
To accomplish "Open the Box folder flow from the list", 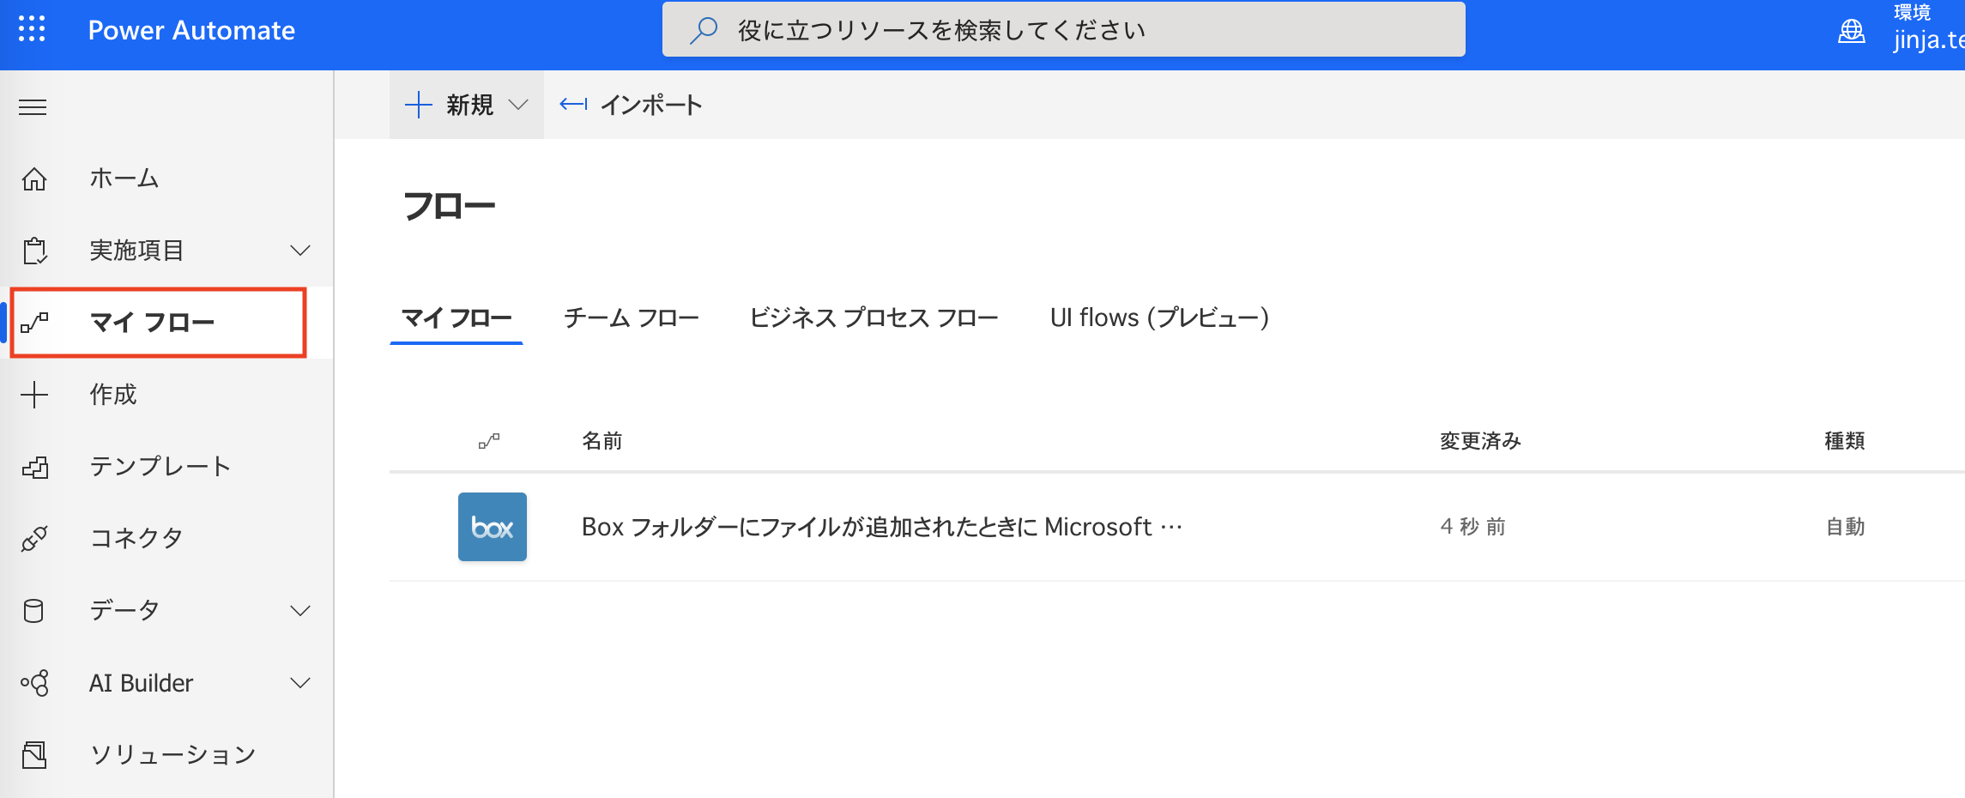I will pos(879,527).
